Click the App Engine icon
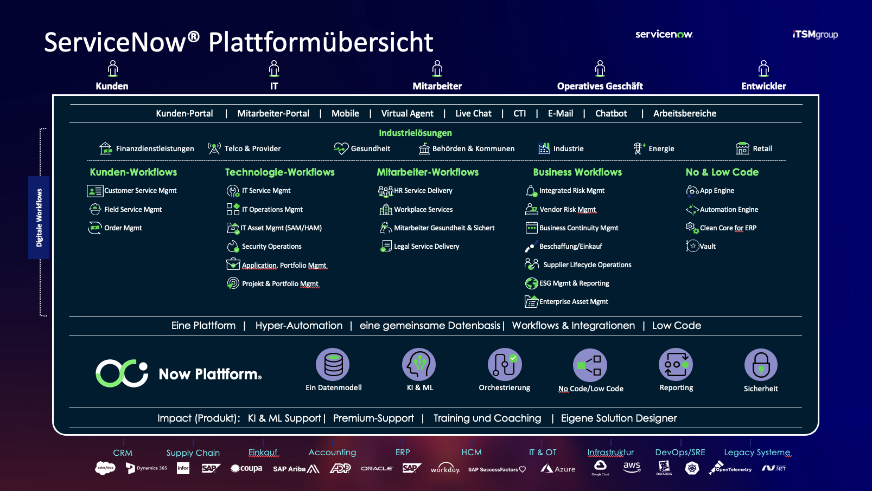This screenshot has width=872, height=491. pos(692,190)
